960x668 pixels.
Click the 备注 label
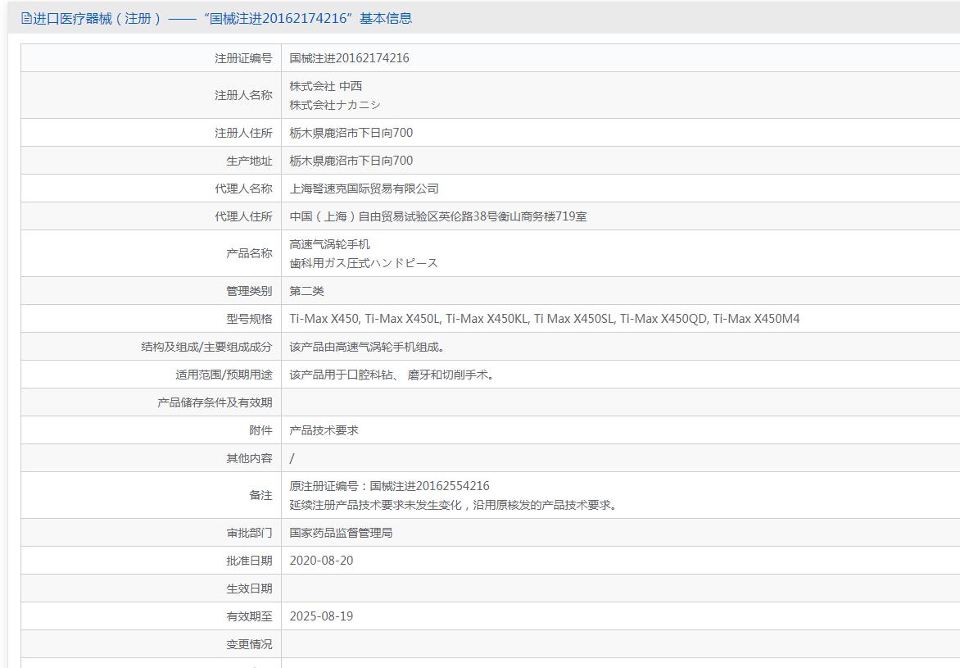(x=260, y=495)
